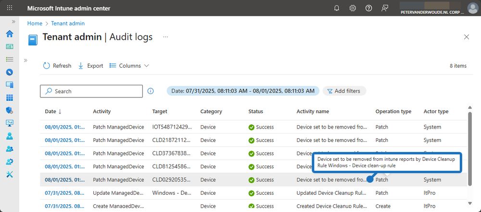This screenshot has height=212, width=481.
Task: Click target CLD21872112 cell
Action: pyautogui.click(x=172, y=140)
